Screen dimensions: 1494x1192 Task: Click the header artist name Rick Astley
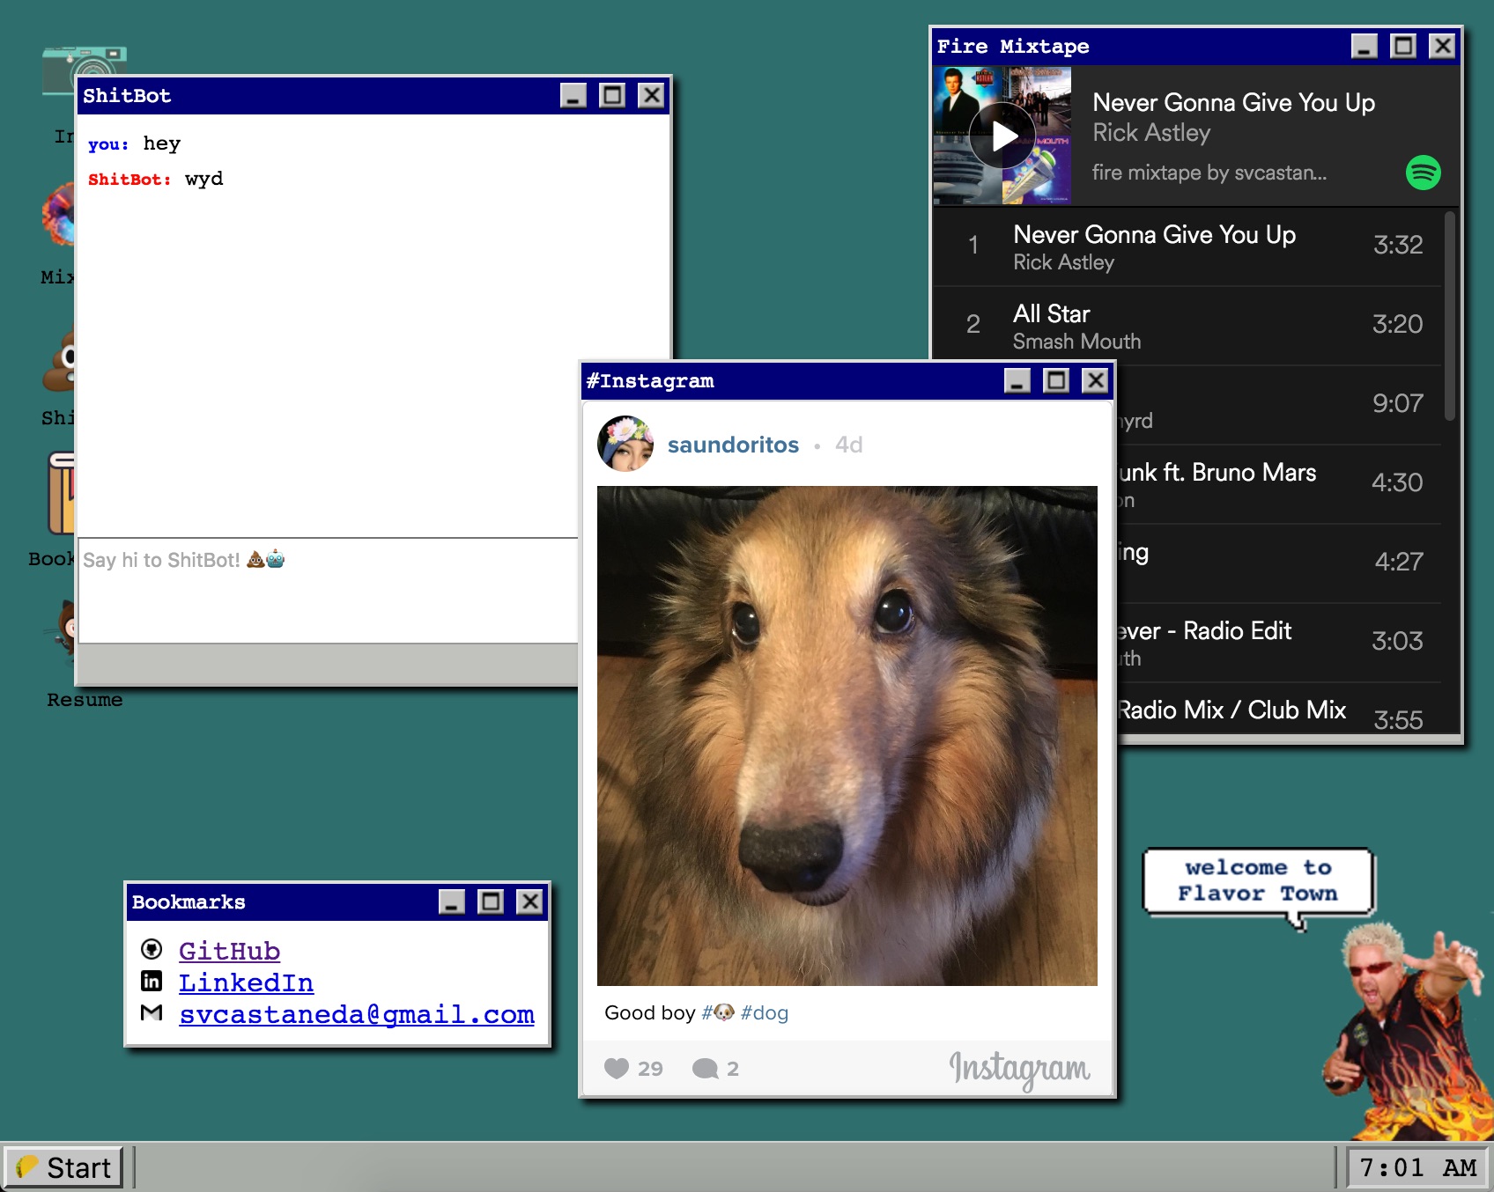1151,133
